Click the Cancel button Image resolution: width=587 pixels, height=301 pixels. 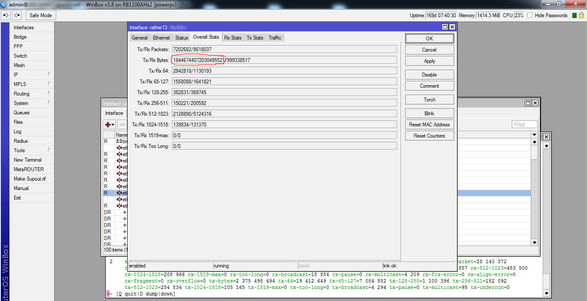(x=429, y=50)
